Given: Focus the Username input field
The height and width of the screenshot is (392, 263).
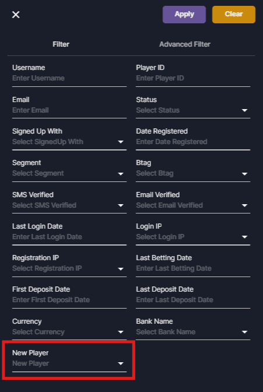Looking at the screenshot, I should pyautogui.click(x=69, y=78).
